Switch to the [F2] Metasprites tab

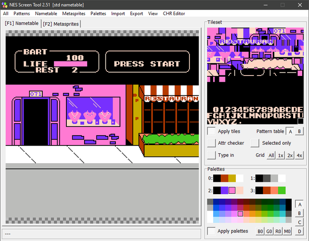pos(61,24)
